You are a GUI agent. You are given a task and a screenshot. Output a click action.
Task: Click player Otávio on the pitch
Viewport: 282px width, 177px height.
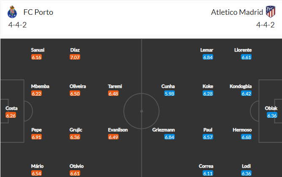click(76, 166)
